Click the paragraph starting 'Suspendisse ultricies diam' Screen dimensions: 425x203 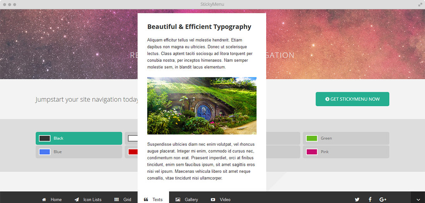tap(201, 161)
